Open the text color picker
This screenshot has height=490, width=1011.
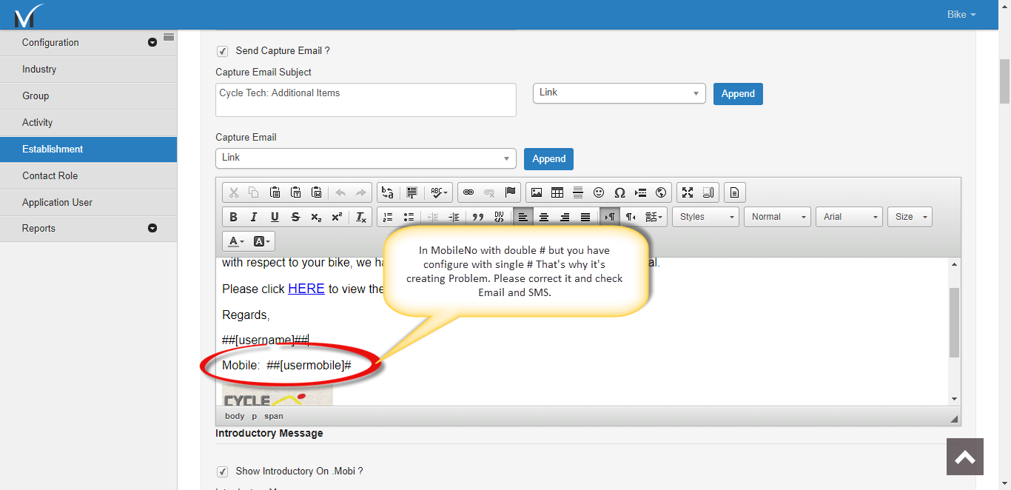(237, 241)
